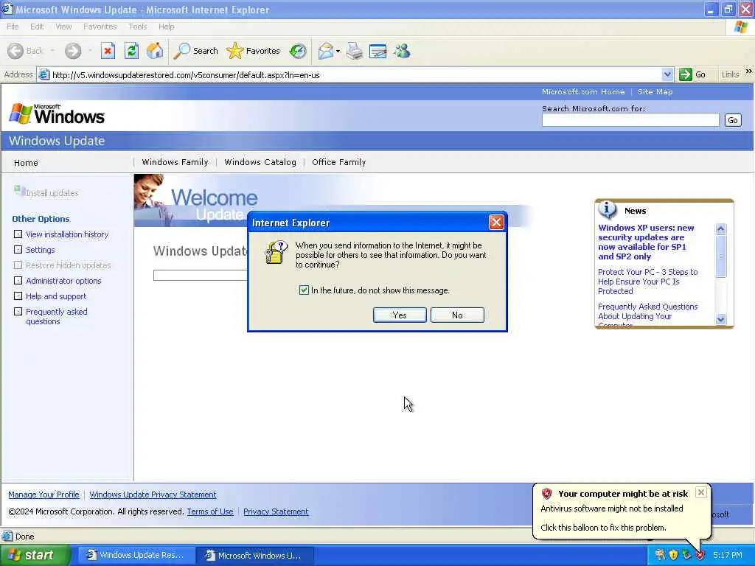Expand the Links toolbar chevron

tap(749, 71)
